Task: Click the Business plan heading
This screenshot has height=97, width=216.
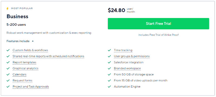Action: click(17, 16)
